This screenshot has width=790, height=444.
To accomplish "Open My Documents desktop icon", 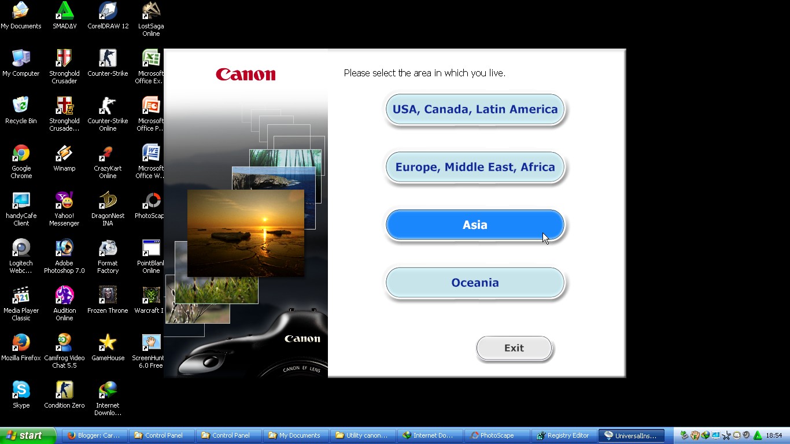I will [21, 16].
